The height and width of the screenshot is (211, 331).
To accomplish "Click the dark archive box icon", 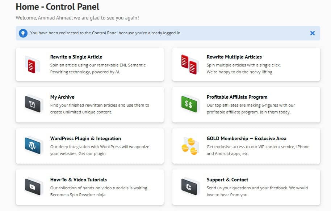I will pyautogui.click(x=32, y=104).
